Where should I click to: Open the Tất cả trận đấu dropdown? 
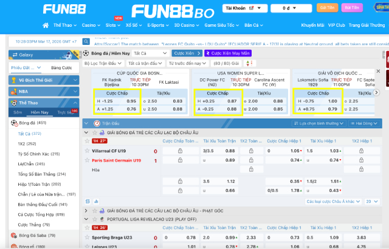(145, 63)
